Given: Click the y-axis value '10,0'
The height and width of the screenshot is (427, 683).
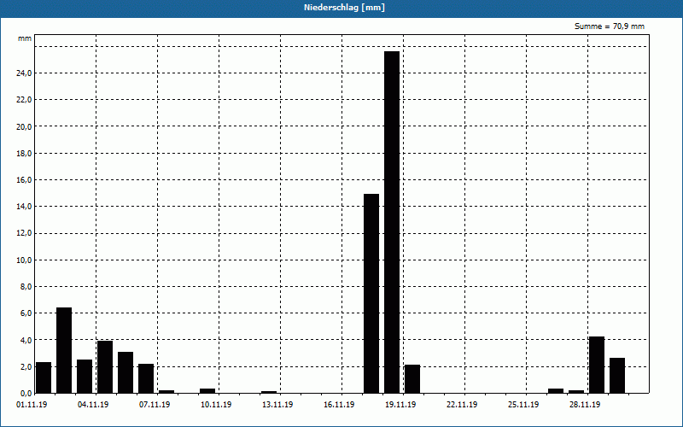Looking at the screenshot, I should 24,260.
